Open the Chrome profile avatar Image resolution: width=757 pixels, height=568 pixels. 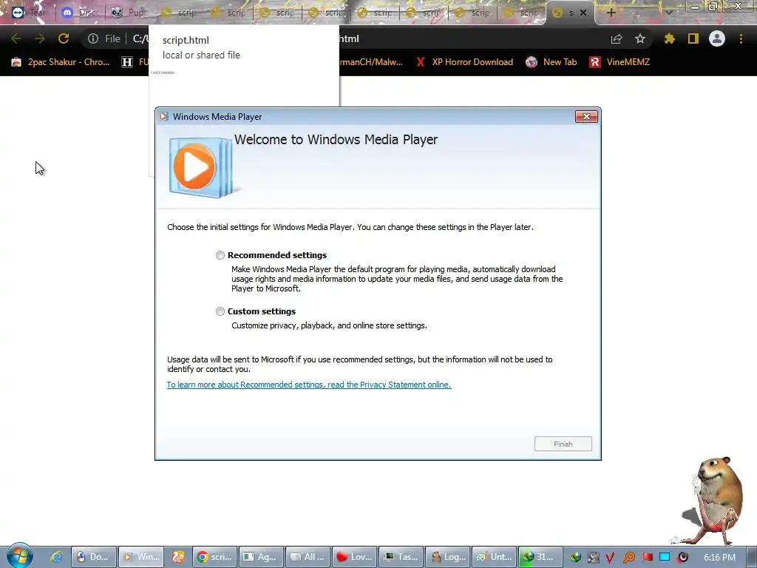point(717,38)
